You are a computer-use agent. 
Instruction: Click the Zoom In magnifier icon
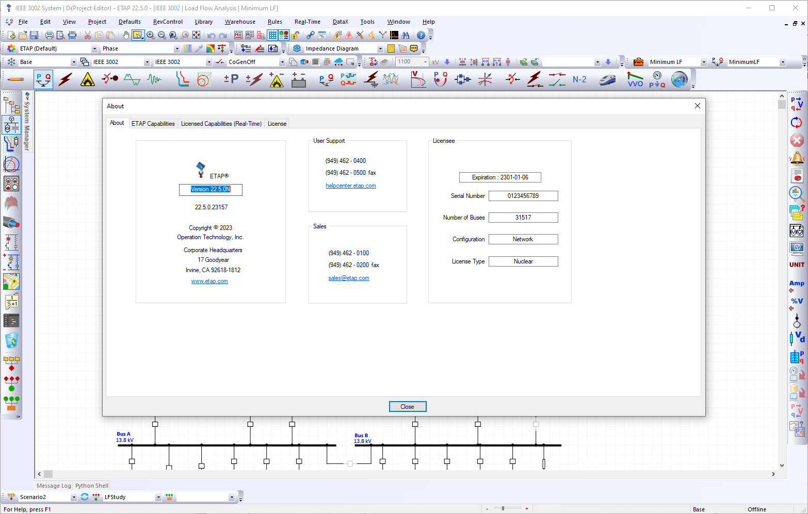pos(151,35)
